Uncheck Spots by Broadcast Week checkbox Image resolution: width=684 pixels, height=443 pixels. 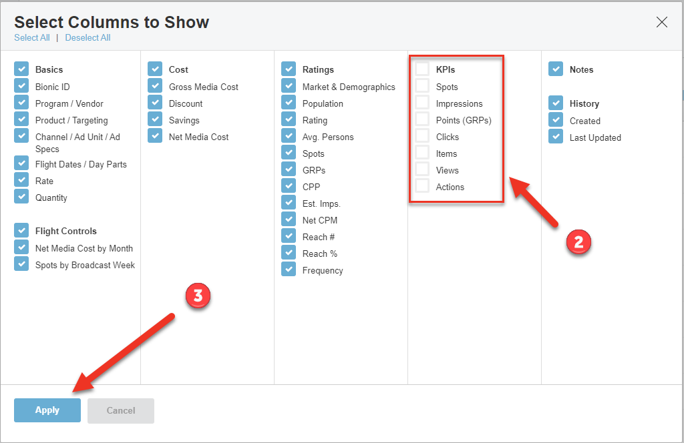[x=21, y=265]
